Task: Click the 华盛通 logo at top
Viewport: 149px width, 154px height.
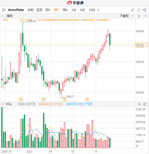Action: tap(75, 3)
